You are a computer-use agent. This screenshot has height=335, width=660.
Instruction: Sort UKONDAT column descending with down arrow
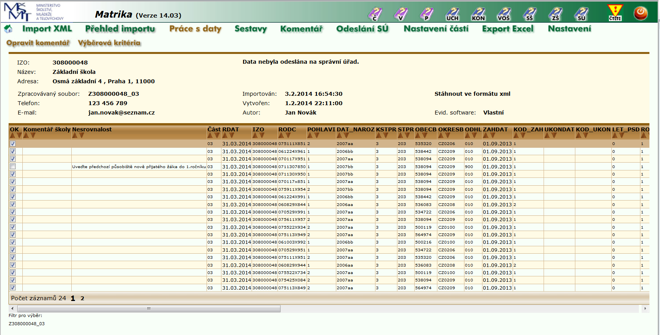(554, 135)
